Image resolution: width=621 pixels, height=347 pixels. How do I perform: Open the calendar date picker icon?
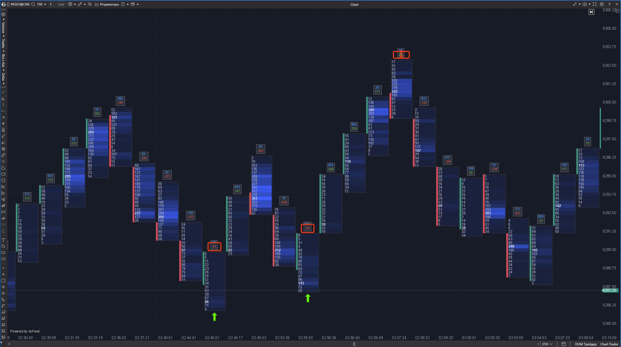coord(563,344)
